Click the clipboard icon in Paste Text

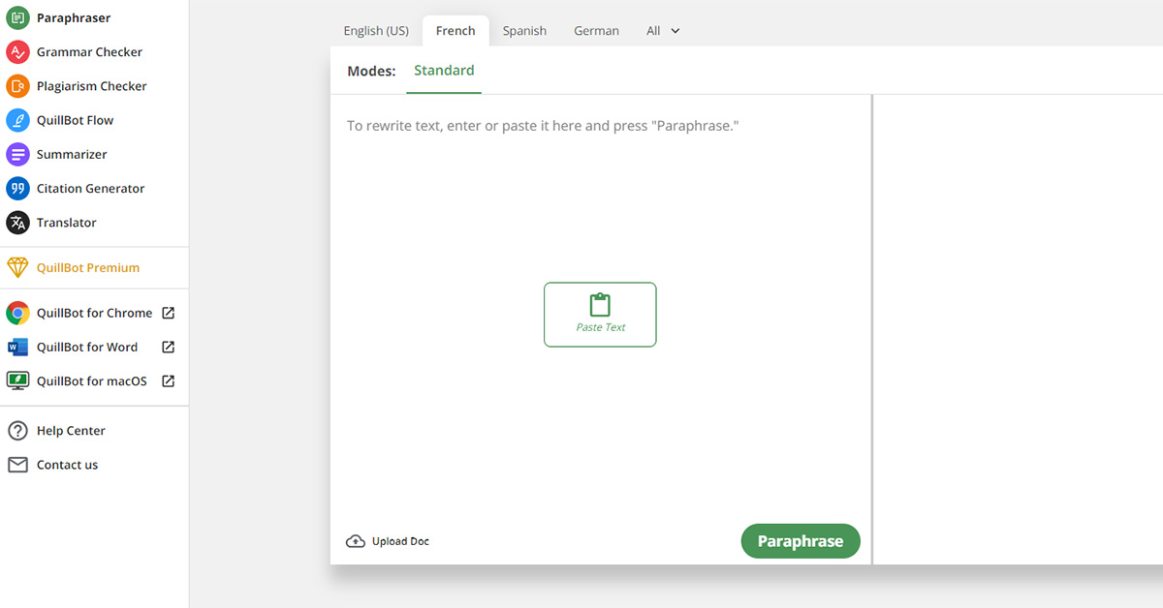click(600, 304)
